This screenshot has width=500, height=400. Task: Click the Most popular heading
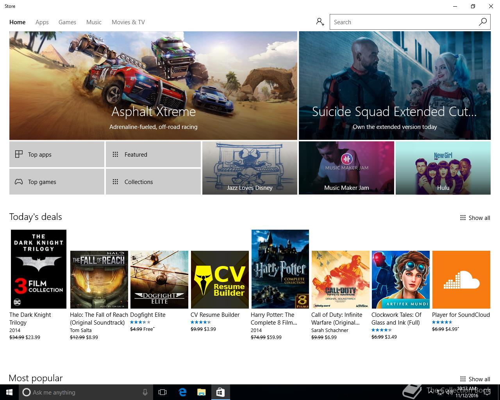(36, 378)
